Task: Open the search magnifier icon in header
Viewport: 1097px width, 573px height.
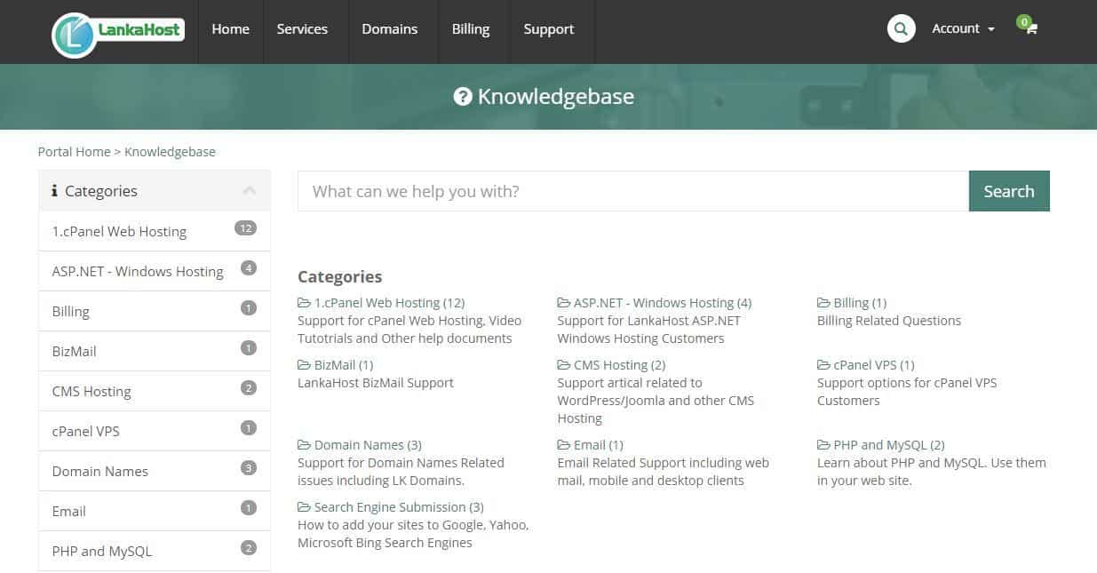Action: click(x=901, y=28)
